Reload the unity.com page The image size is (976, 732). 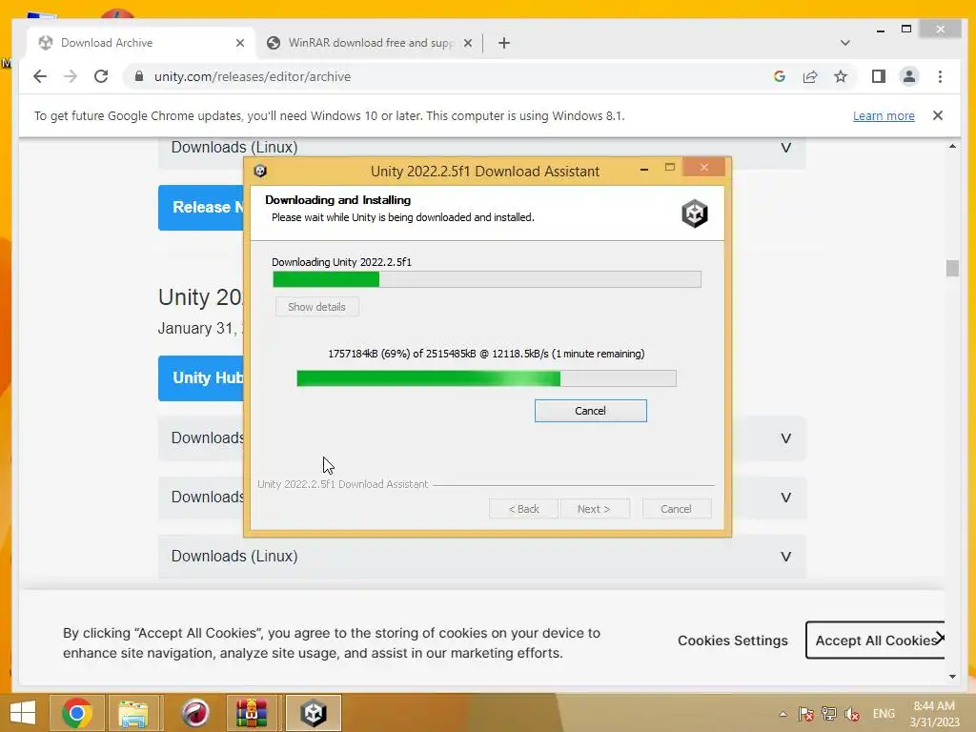tap(101, 76)
